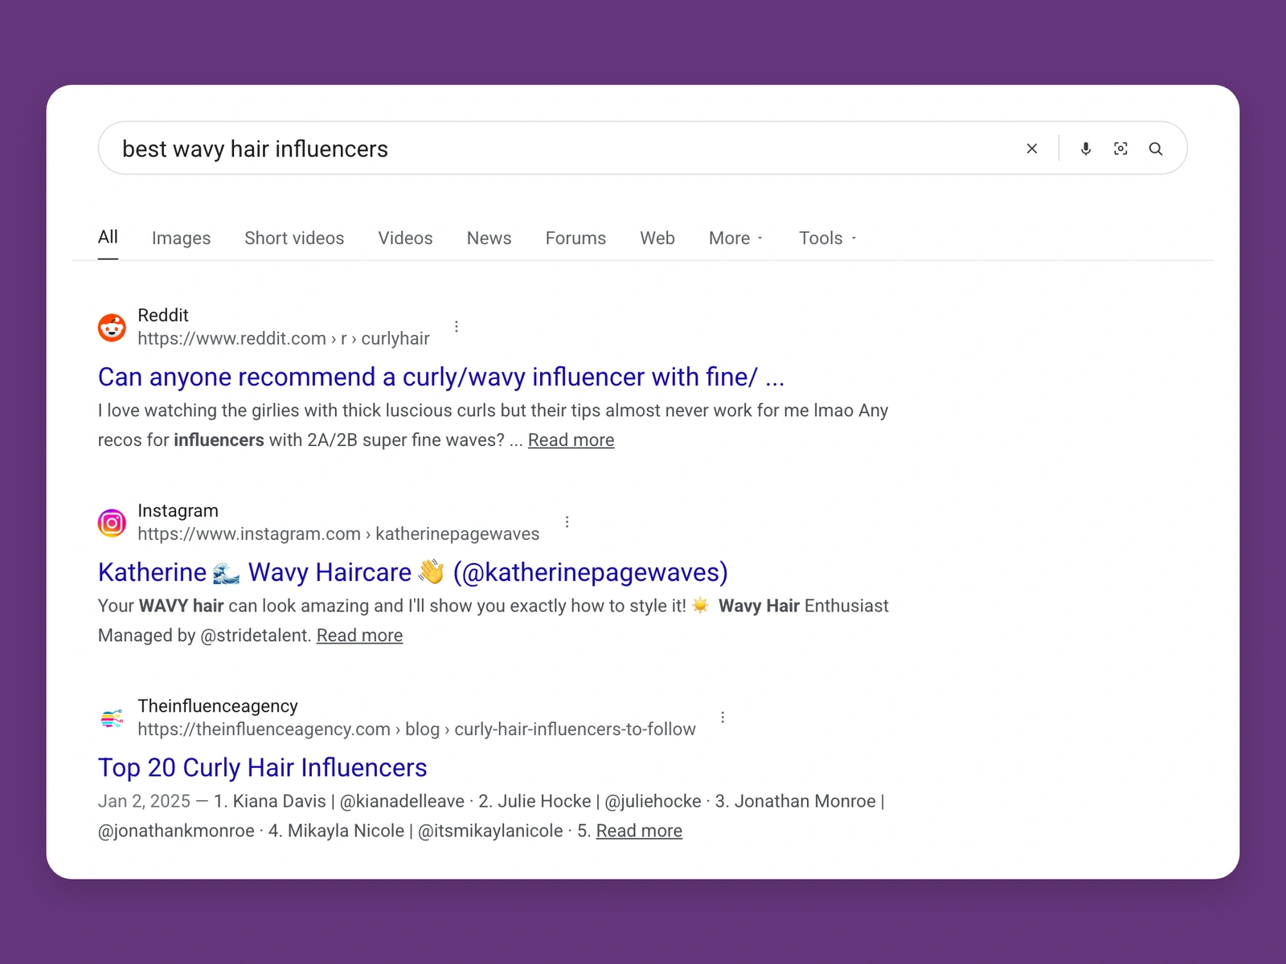Open 'Top 20 Curly Hair Influencers' link
Image resolution: width=1286 pixels, height=964 pixels.
[x=262, y=767]
